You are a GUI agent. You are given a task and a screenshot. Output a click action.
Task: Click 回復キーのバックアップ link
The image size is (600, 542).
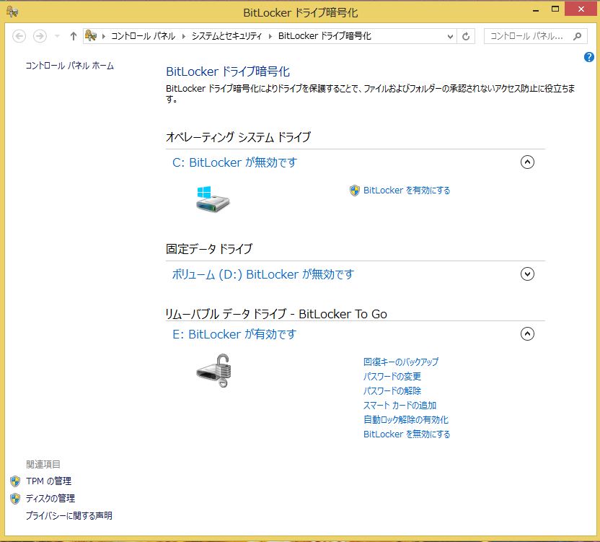click(x=401, y=362)
